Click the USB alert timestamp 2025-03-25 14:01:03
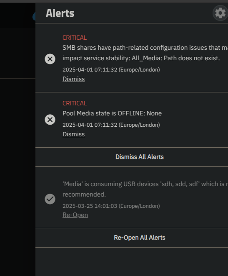This screenshot has height=276, width=228. [x=111, y=206]
